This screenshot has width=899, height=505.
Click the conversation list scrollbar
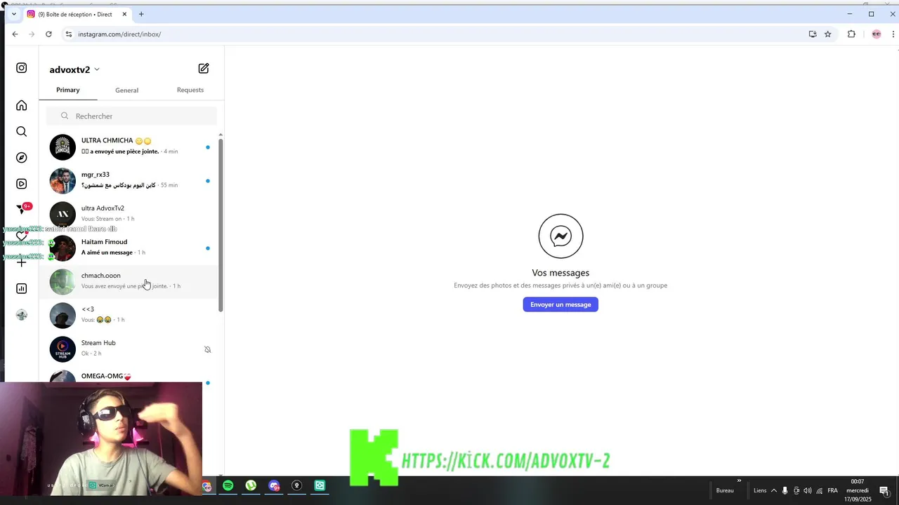coord(221,224)
